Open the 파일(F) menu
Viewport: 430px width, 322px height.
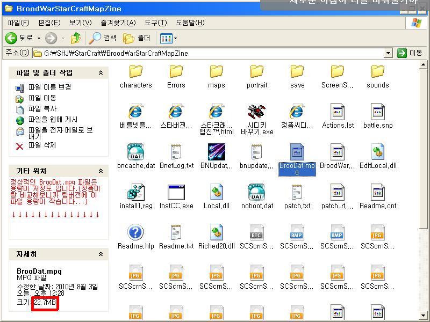coord(18,23)
